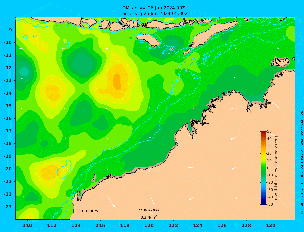
Task: Click latitude label -20 on the y-axis
Action: (x=8, y=169)
